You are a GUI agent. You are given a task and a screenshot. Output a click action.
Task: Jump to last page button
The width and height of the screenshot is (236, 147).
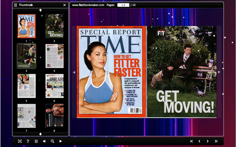tap(216, 141)
